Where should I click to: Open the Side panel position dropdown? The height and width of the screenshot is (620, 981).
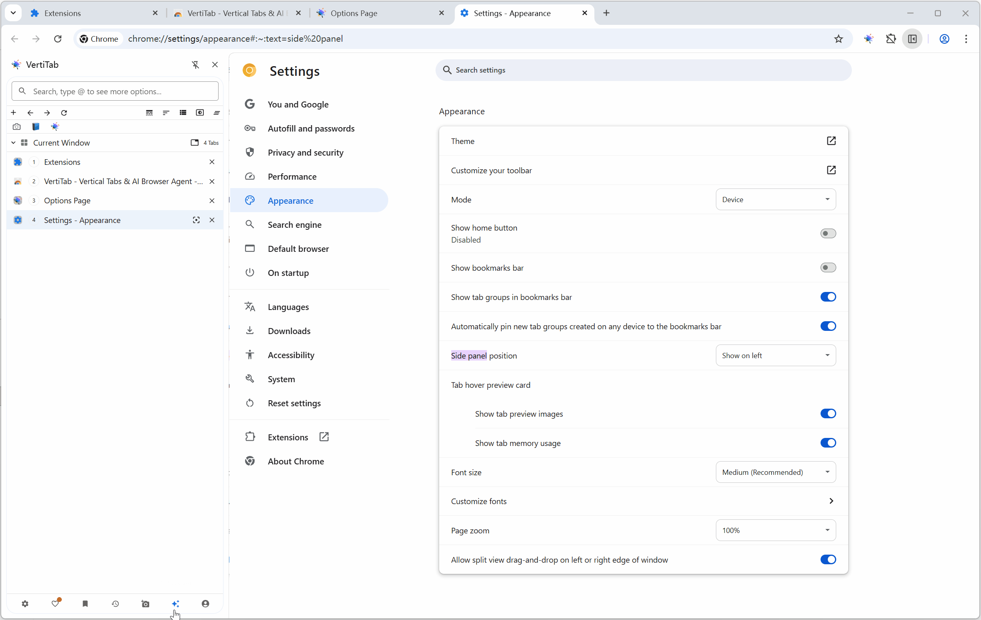tap(775, 355)
